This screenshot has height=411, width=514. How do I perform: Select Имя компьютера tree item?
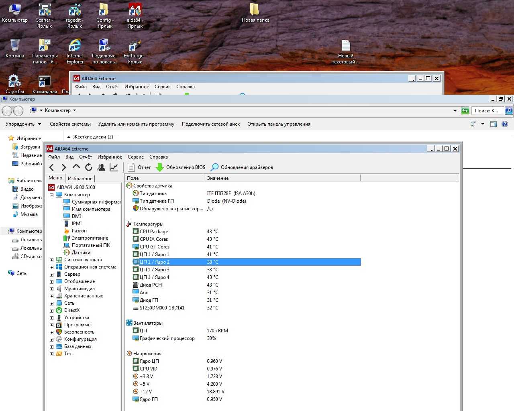(87, 209)
